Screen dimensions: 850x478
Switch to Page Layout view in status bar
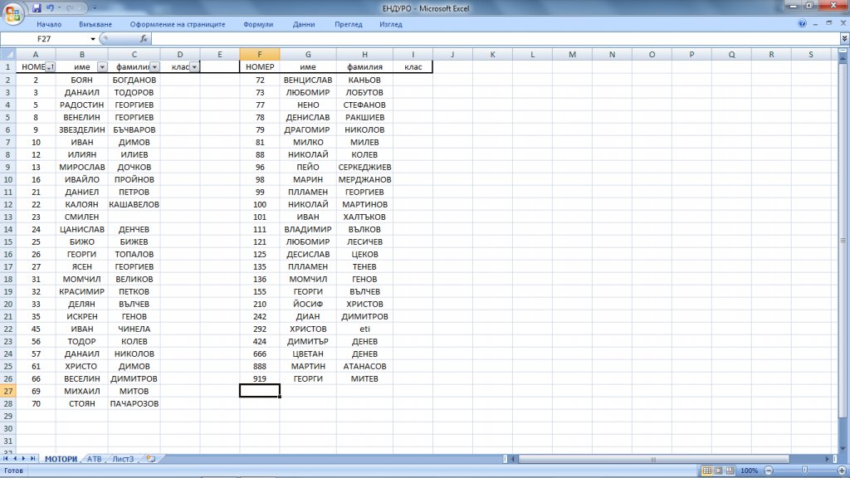click(719, 471)
